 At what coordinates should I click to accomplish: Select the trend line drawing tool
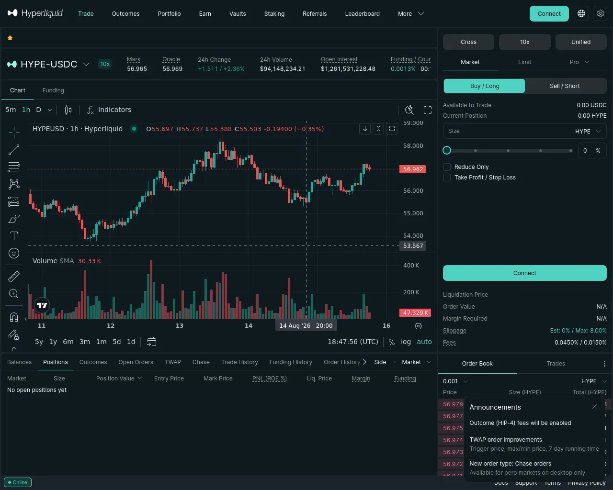coord(14,150)
